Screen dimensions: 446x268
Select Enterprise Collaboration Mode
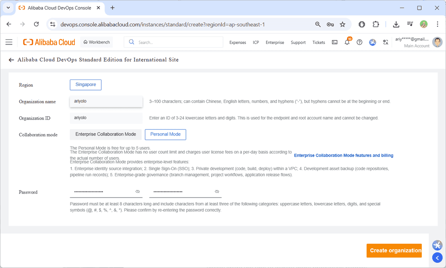[x=106, y=134]
